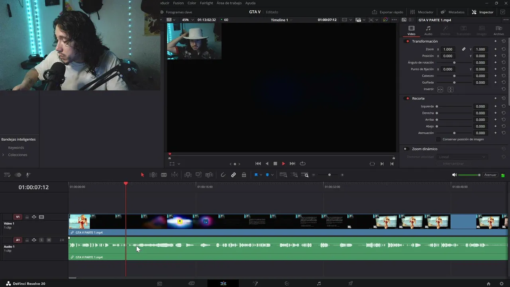Jump to the last frame button

tap(292, 163)
